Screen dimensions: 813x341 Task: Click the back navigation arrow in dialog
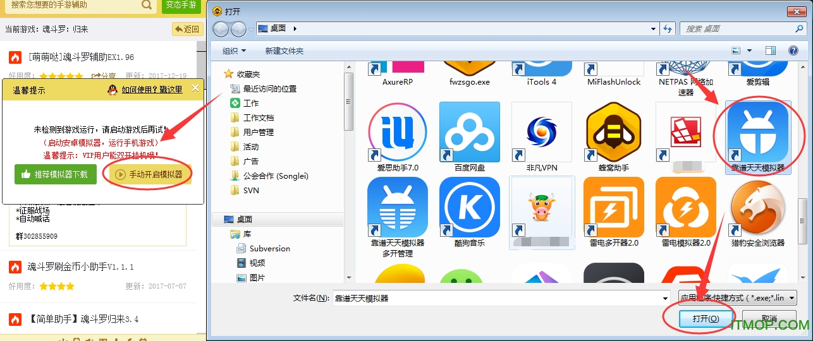pos(221,28)
